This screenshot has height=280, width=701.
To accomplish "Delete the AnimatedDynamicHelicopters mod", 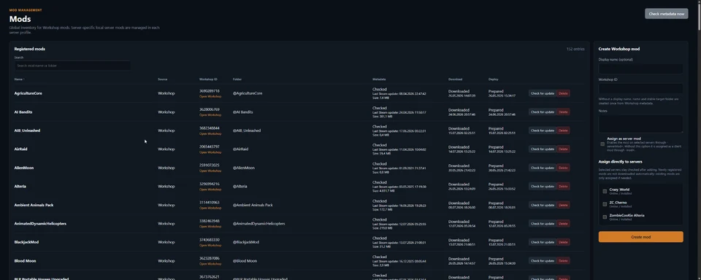I will point(563,223).
